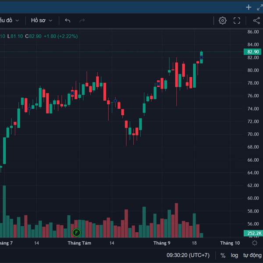Open the Hồ sơ dropdown
The height and width of the screenshot is (263, 263).
pos(42,21)
